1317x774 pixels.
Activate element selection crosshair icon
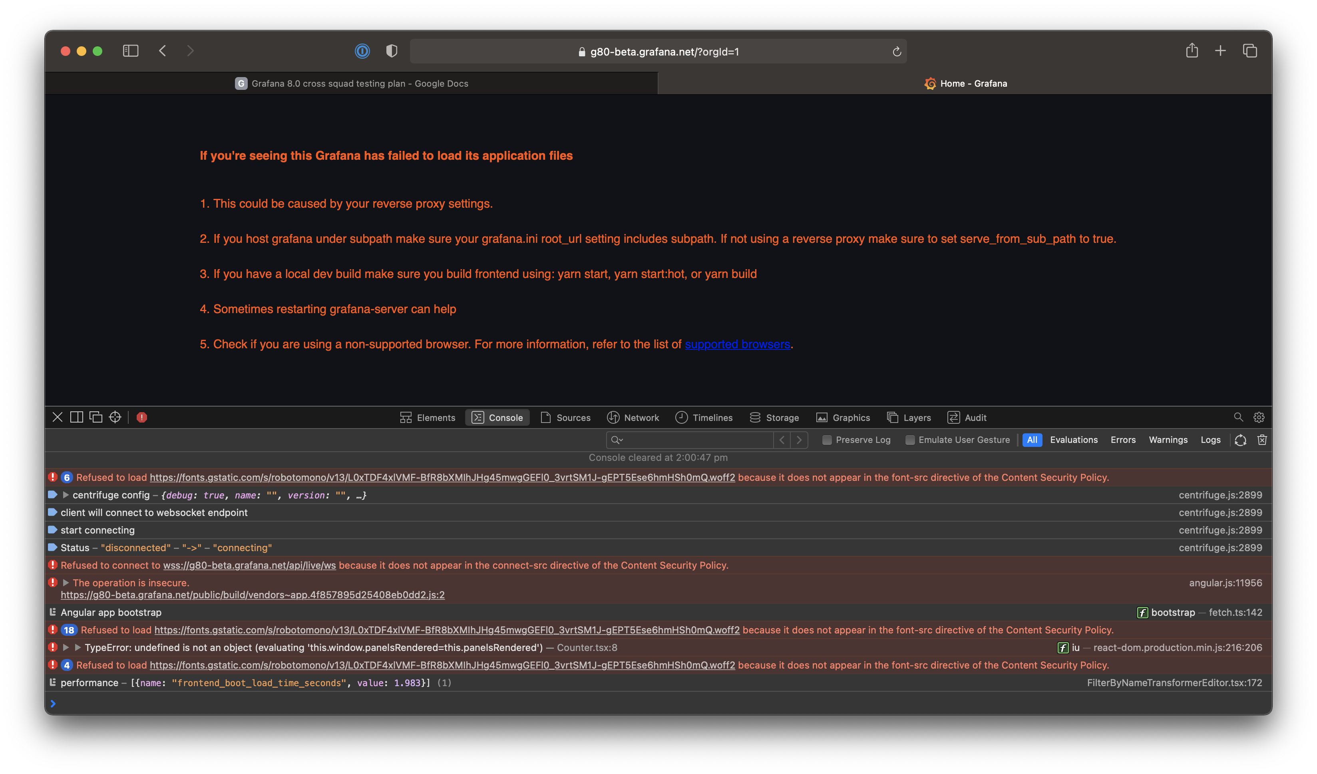(x=115, y=417)
